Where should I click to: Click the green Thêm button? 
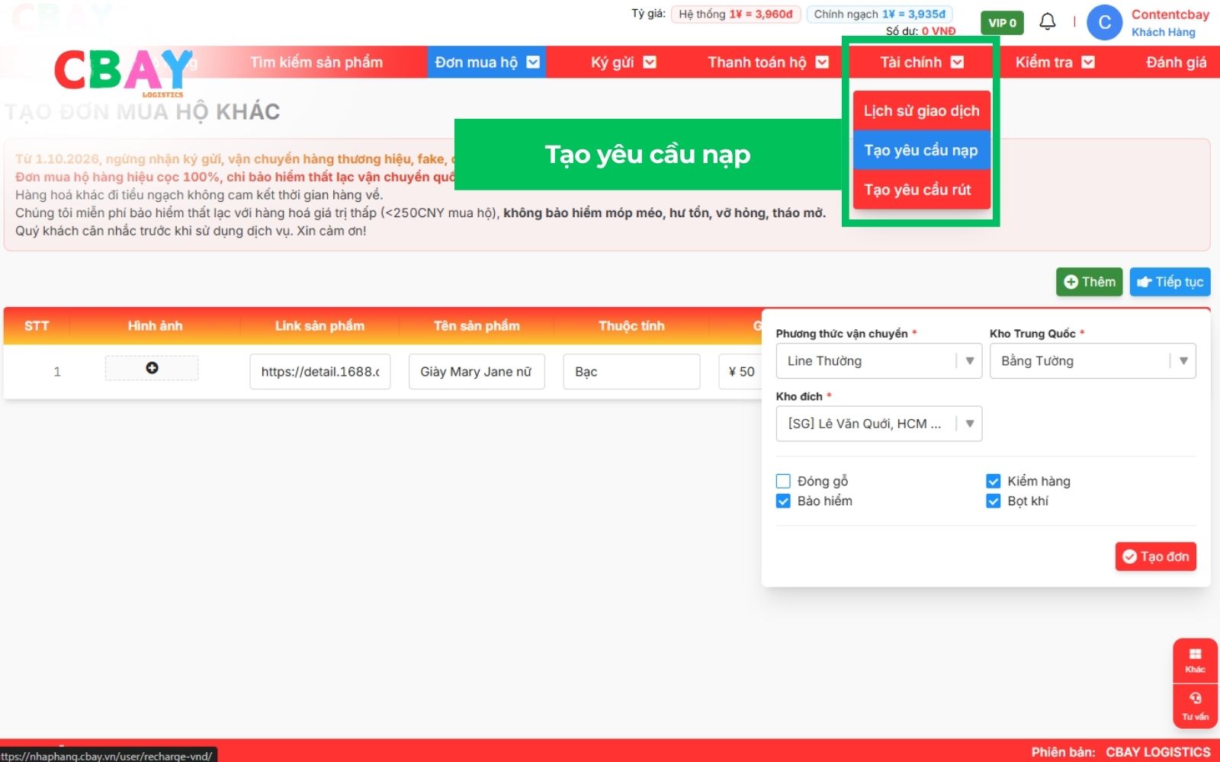1089,282
